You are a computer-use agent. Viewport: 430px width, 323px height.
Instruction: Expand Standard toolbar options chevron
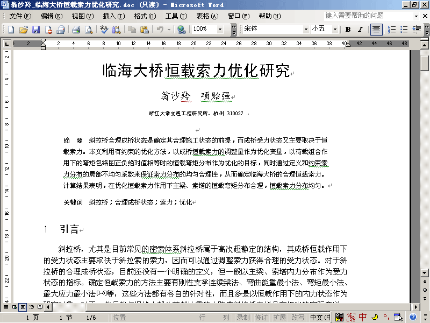pos(234,30)
